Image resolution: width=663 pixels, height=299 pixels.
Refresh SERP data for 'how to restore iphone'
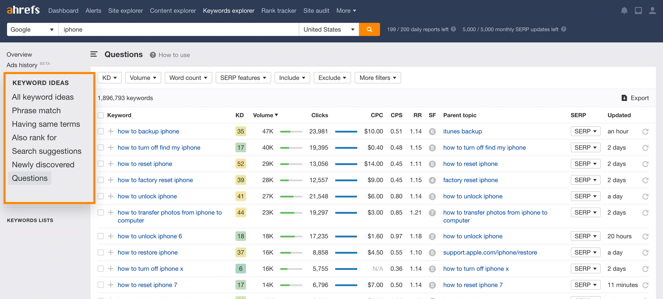tap(645, 253)
